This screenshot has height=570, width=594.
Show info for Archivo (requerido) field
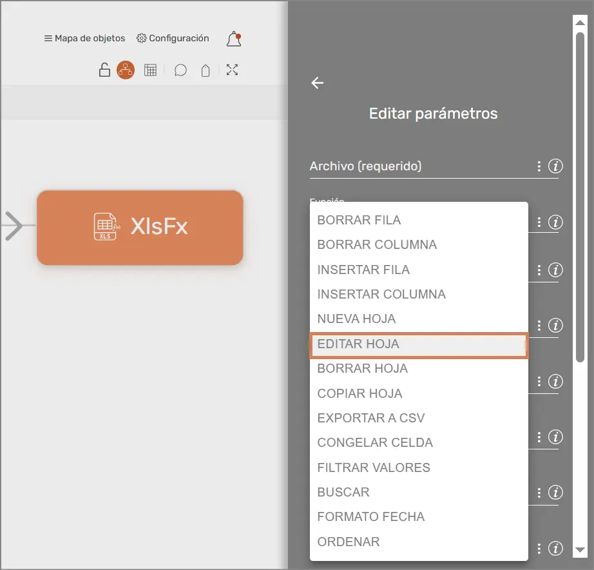click(555, 166)
